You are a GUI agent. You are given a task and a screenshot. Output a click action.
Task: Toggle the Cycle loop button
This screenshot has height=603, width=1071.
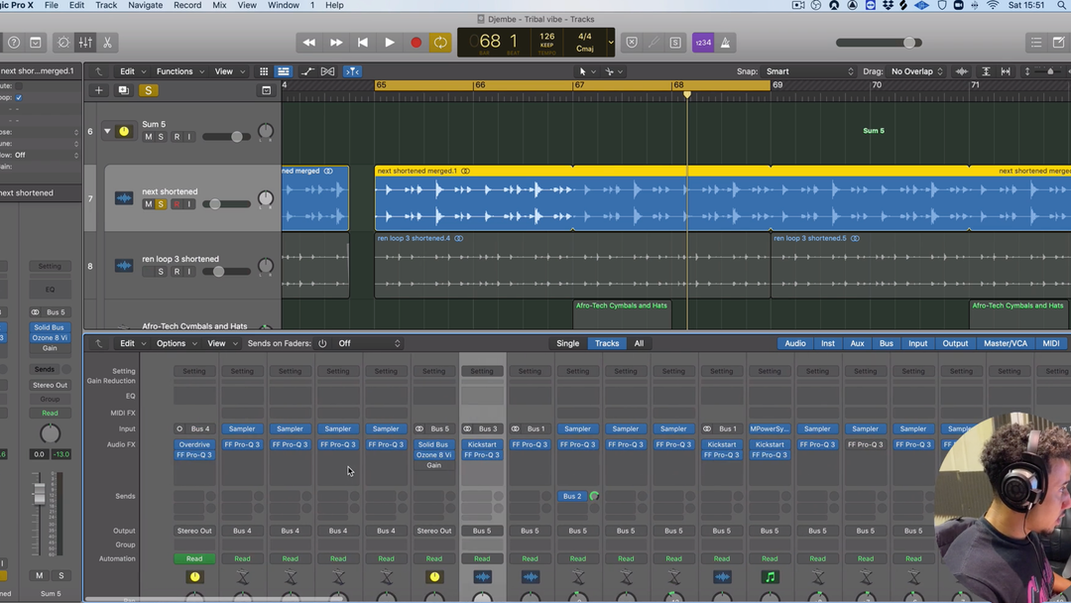440,43
